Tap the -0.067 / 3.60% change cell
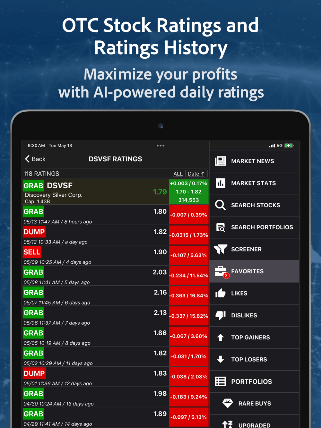321x428 pixels. click(188, 336)
